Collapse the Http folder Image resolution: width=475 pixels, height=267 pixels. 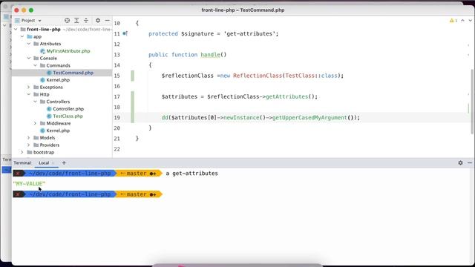pyautogui.click(x=29, y=94)
